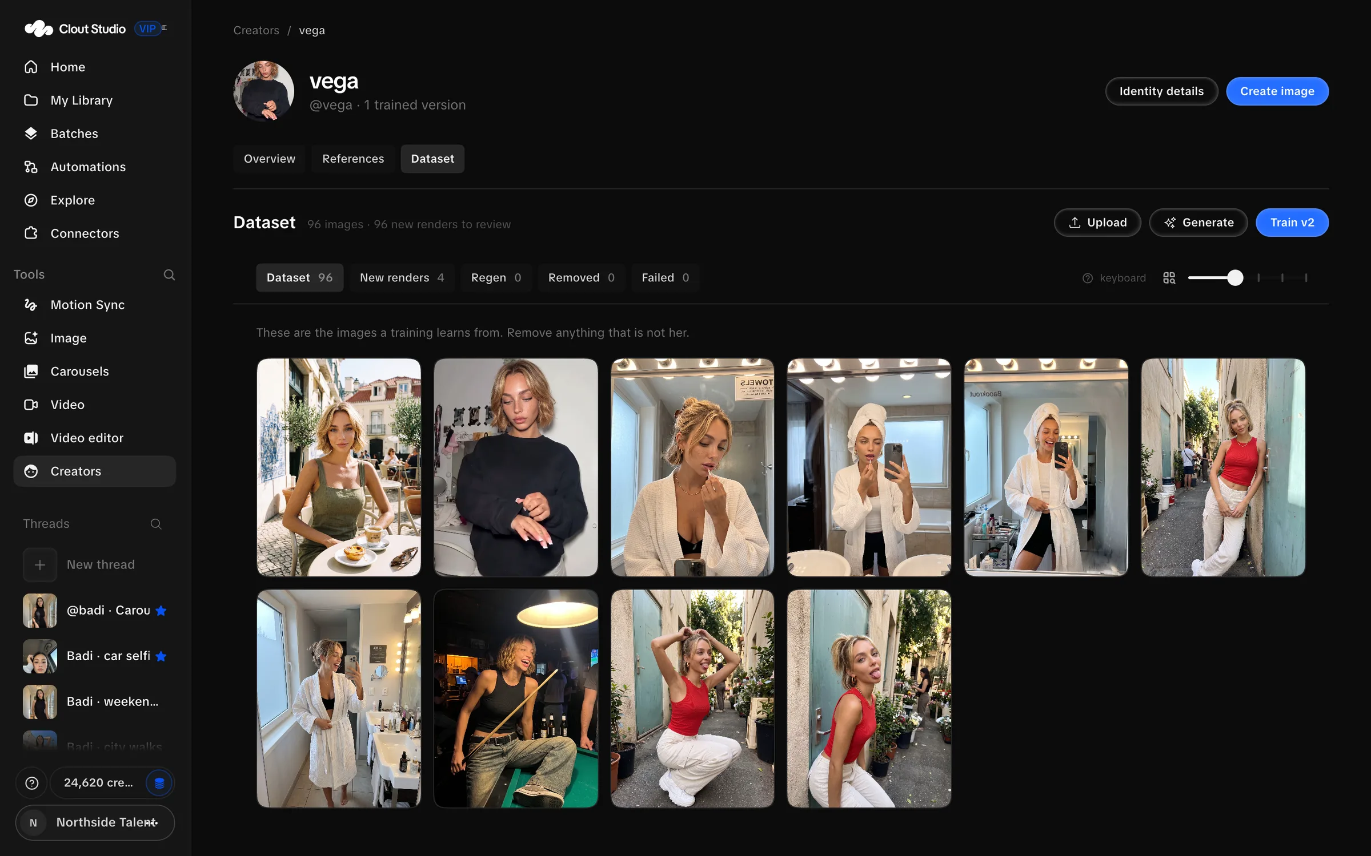Toggle grid view icon near slider

pos(1169,278)
